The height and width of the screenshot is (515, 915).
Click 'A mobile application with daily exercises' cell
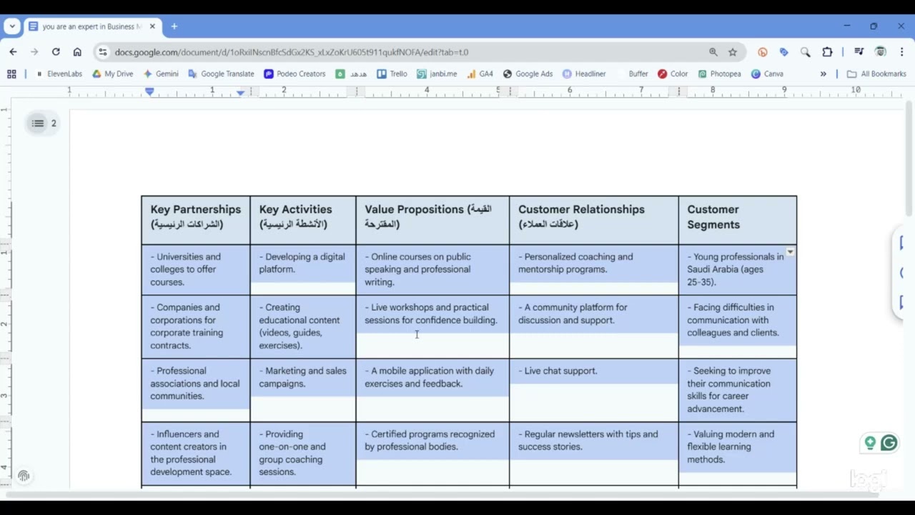click(x=432, y=390)
